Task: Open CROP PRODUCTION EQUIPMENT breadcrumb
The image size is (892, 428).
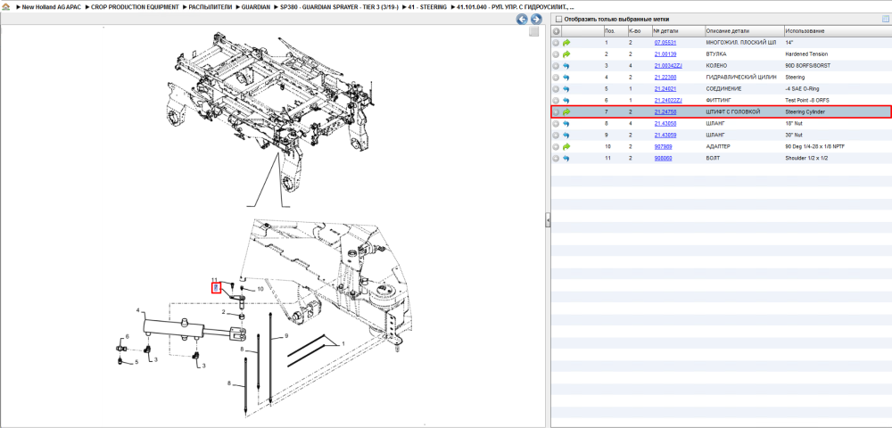Action: pos(135,7)
